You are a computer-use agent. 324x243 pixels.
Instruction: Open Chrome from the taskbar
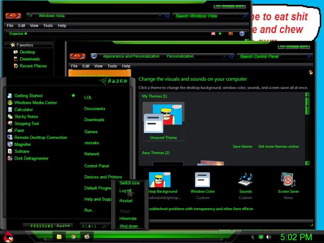point(73,237)
